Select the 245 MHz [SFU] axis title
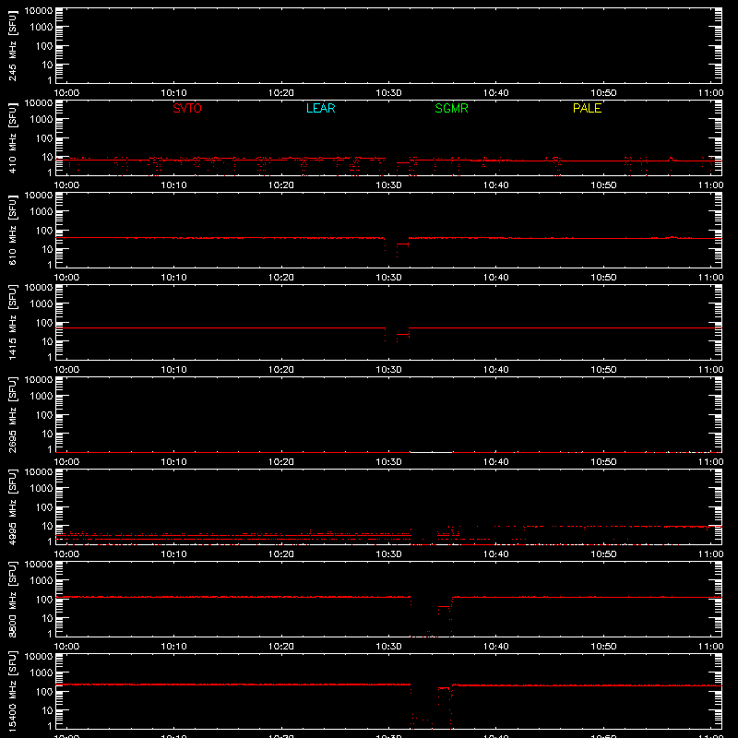Screen dimensions: 738x738 (x=12, y=45)
